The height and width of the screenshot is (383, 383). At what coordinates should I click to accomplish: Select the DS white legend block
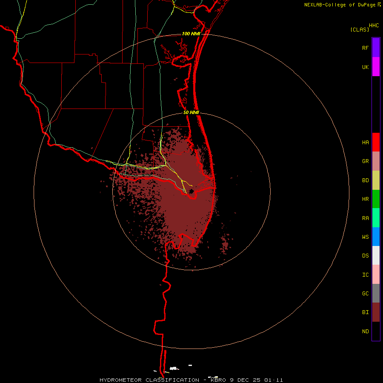point(376,255)
